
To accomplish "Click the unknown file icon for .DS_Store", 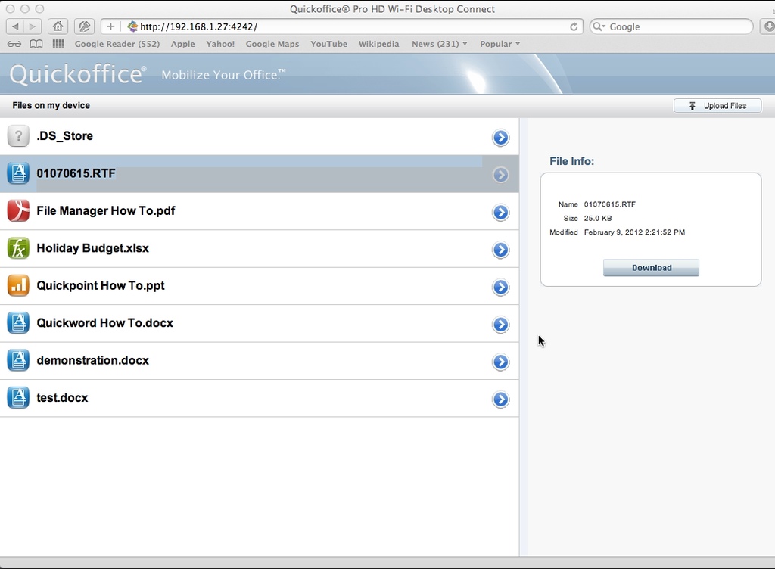I will (18, 136).
